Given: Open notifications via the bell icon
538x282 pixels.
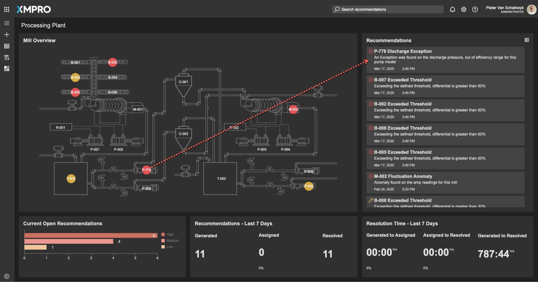Looking at the screenshot, I should 452,9.
